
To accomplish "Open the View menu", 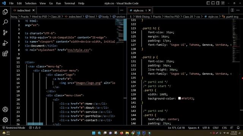I will (43, 3).
